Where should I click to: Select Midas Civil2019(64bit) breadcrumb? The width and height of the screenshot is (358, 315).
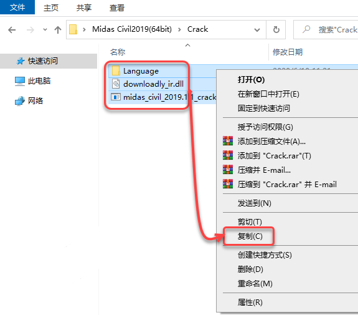pyautogui.click(x=132, y=29)
